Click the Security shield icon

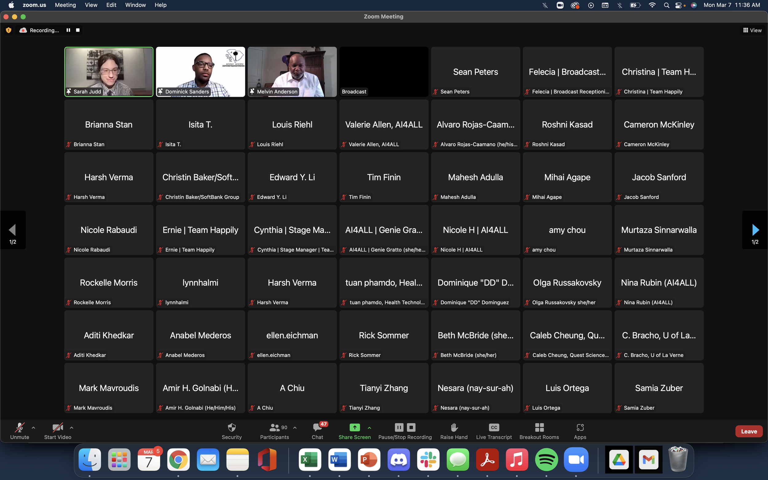(232, 427)
